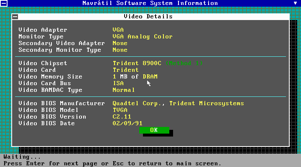301x167 pixels.
Task: Click the down arrow in title bar
Action: 295,3
